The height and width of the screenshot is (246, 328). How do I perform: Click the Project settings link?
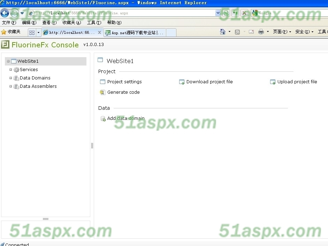click(124, 82)
